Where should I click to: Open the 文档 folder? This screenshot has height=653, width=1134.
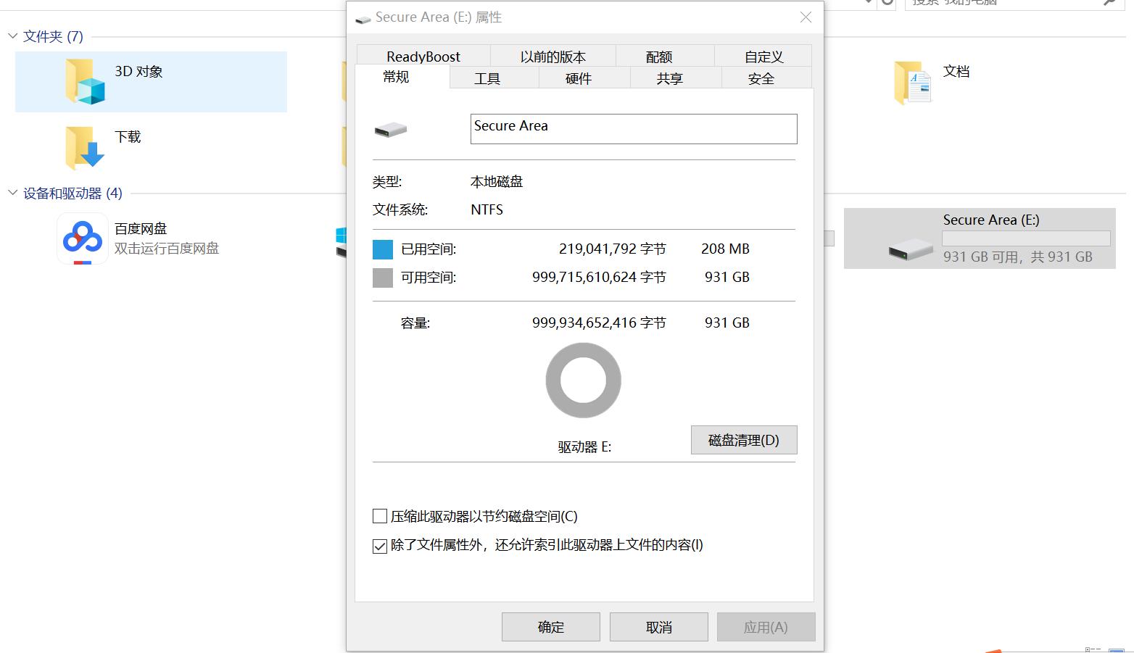(914, 82)
